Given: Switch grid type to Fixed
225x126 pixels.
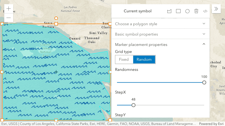Looking at the screenshot, I should coord(124,59).
